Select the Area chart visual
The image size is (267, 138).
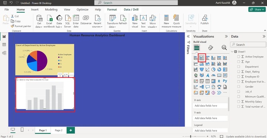pos(202,64)
